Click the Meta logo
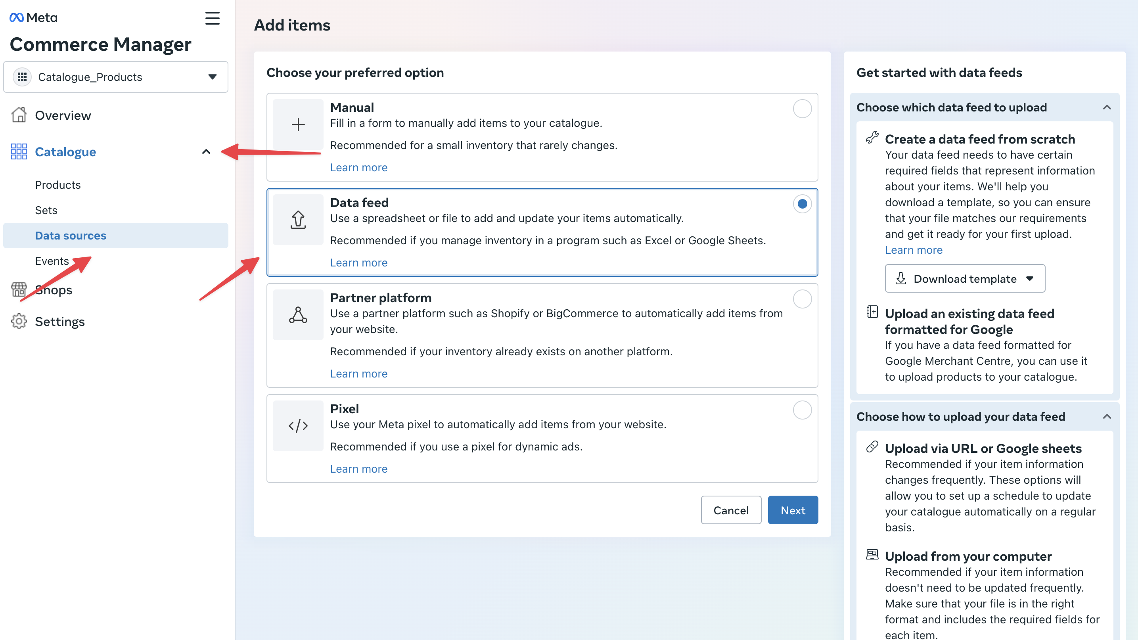Image resolution: width=1138 pixels, height=640 pixels. tap(33, 17)
